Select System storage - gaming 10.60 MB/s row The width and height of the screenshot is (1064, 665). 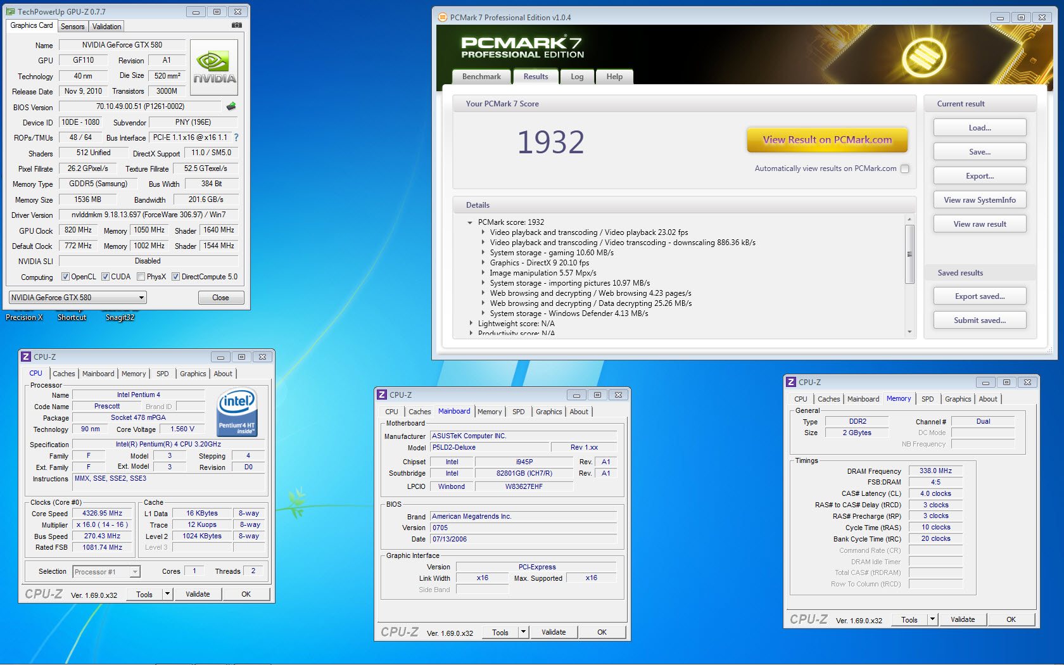tap(551, 253)
